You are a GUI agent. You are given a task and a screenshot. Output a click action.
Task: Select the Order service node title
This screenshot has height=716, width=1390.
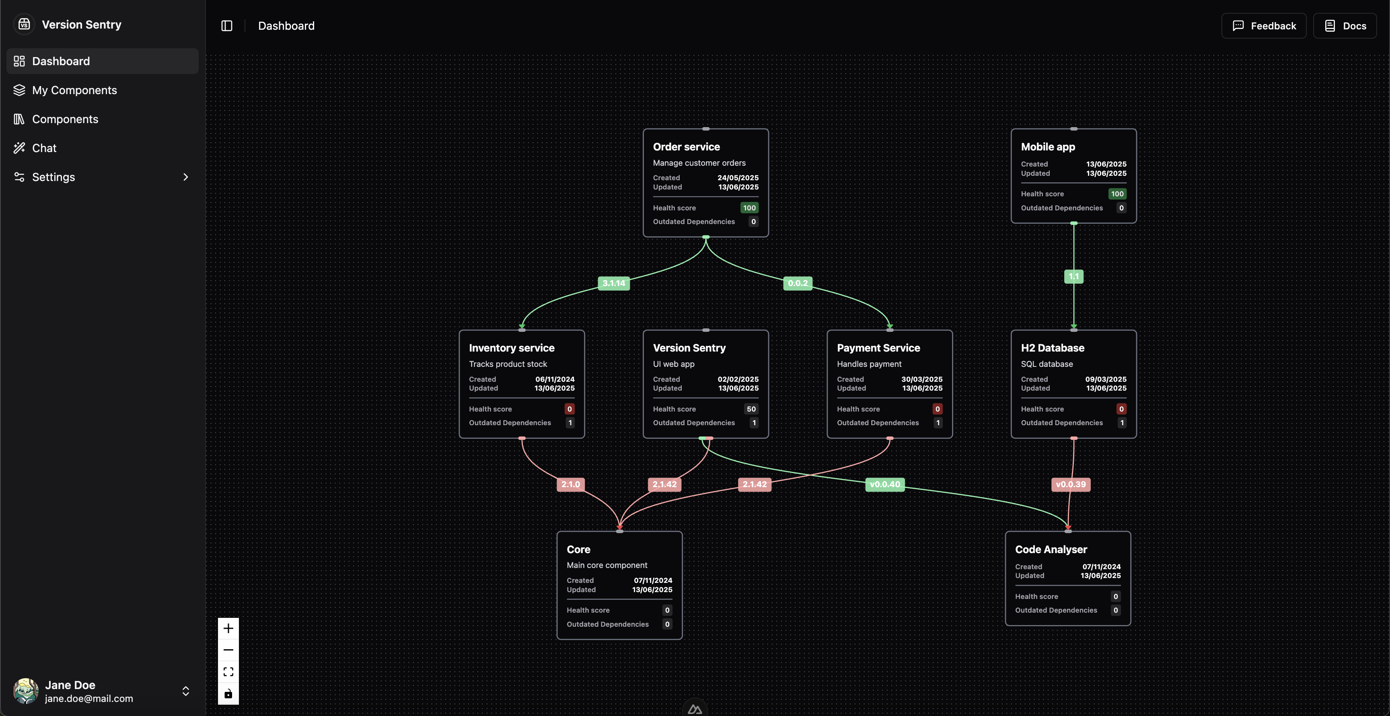point(687,147)
